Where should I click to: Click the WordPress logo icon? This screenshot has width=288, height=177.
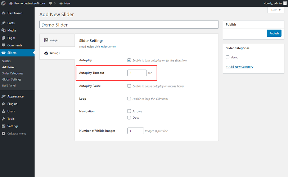(x=3, y=3)
